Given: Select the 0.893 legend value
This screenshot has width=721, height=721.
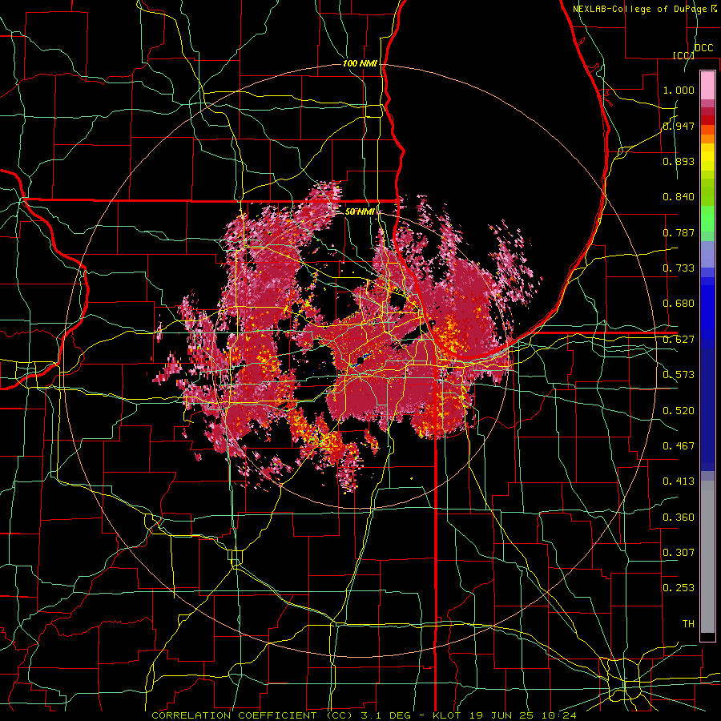Looking at the screenshot, I should pos(679,161).
